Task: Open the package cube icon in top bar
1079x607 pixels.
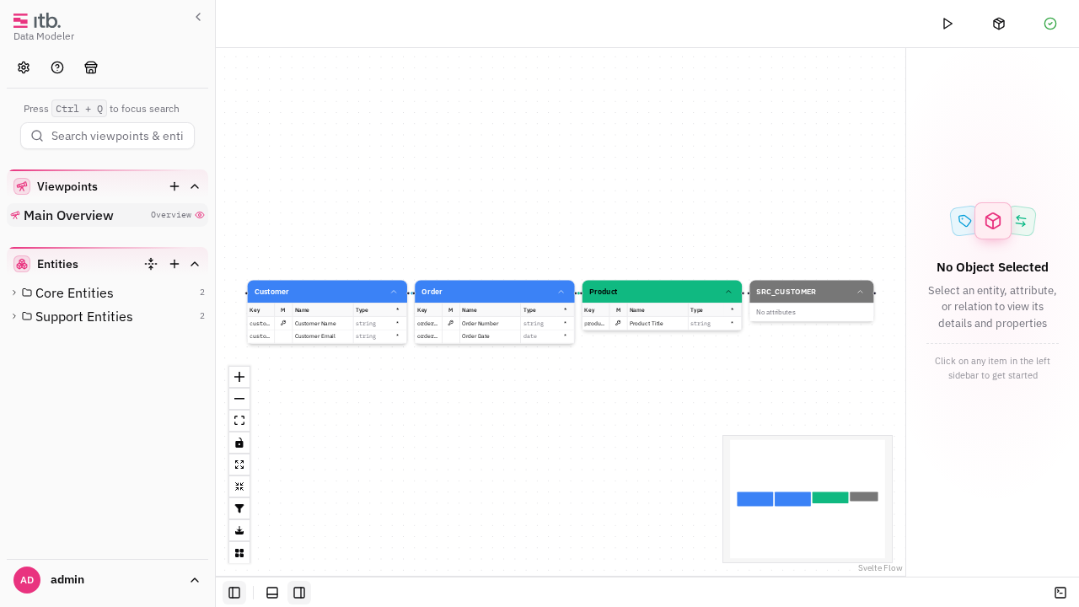Action: (x=999, y=24)
